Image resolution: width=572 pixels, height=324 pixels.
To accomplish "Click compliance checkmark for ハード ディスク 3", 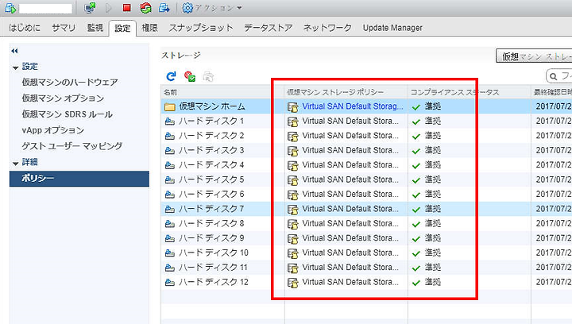I will [416, 151].
